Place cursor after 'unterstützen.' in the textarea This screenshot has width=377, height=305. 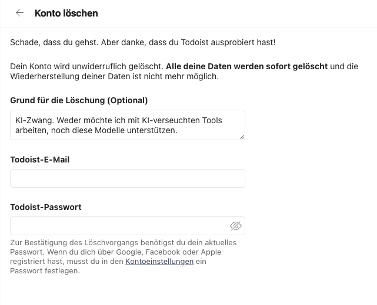click(x=178, y=130)
